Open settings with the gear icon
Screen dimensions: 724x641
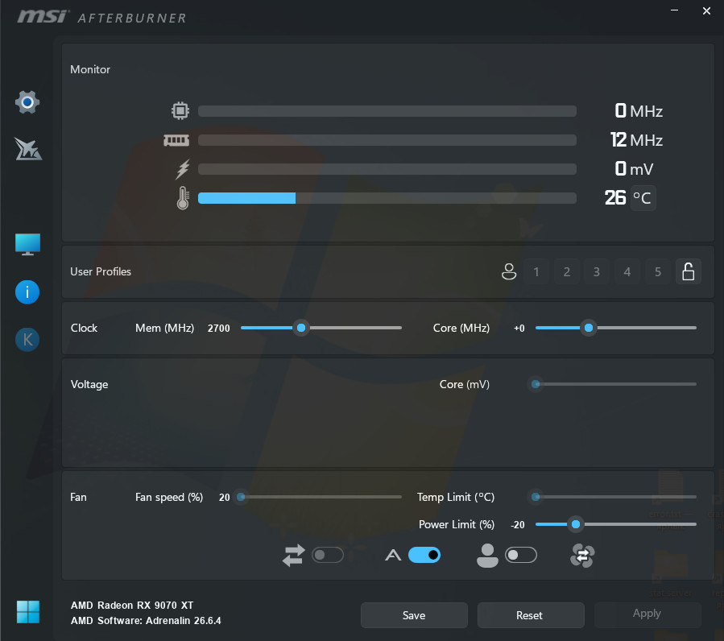[27, 102]
